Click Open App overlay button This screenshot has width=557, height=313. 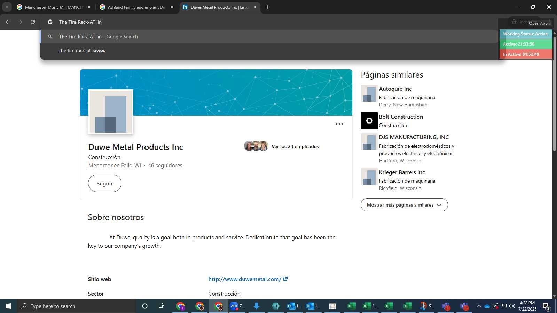pyautogui.click(x=540, y=23)
